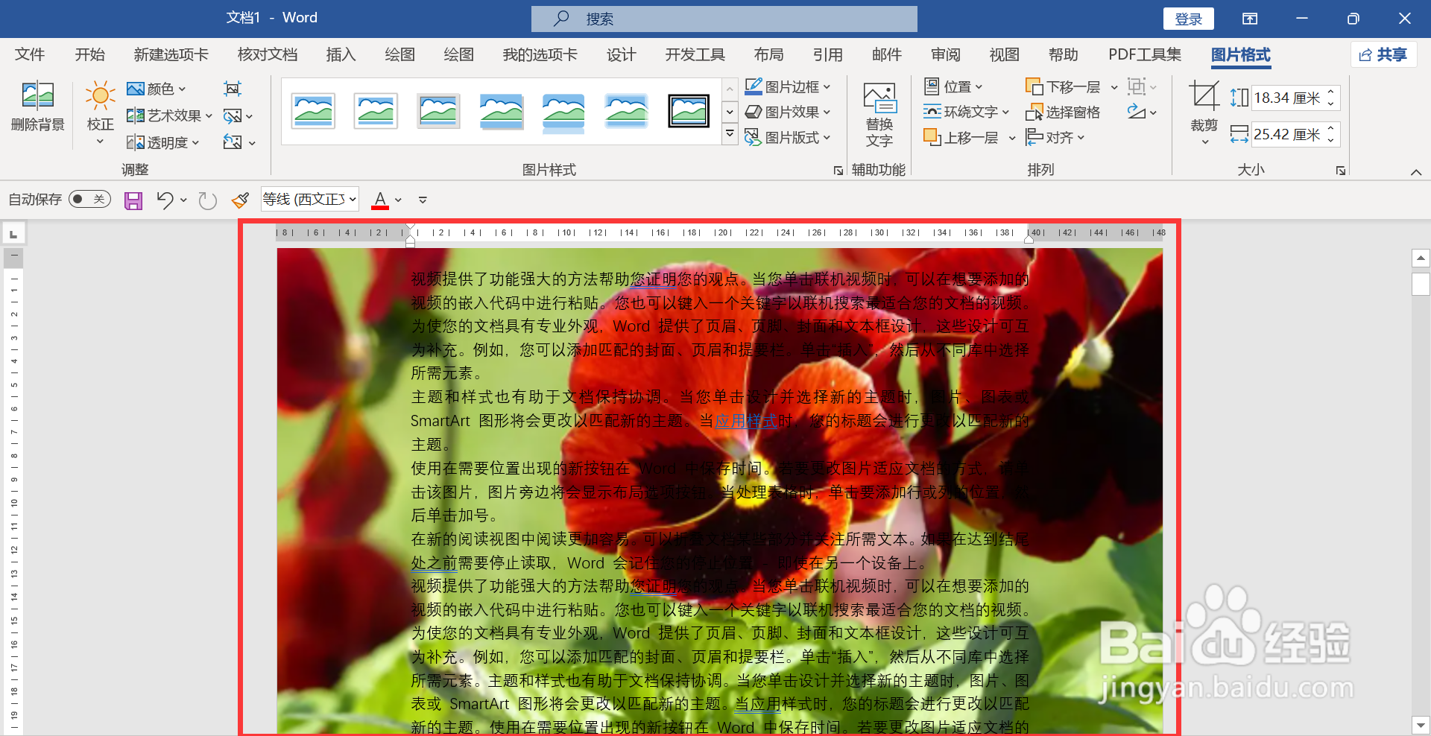Screen dimensions: 1431x736
Task: Customize Quick Access Toolbar dropdown arrow
Action: [423, 200]
